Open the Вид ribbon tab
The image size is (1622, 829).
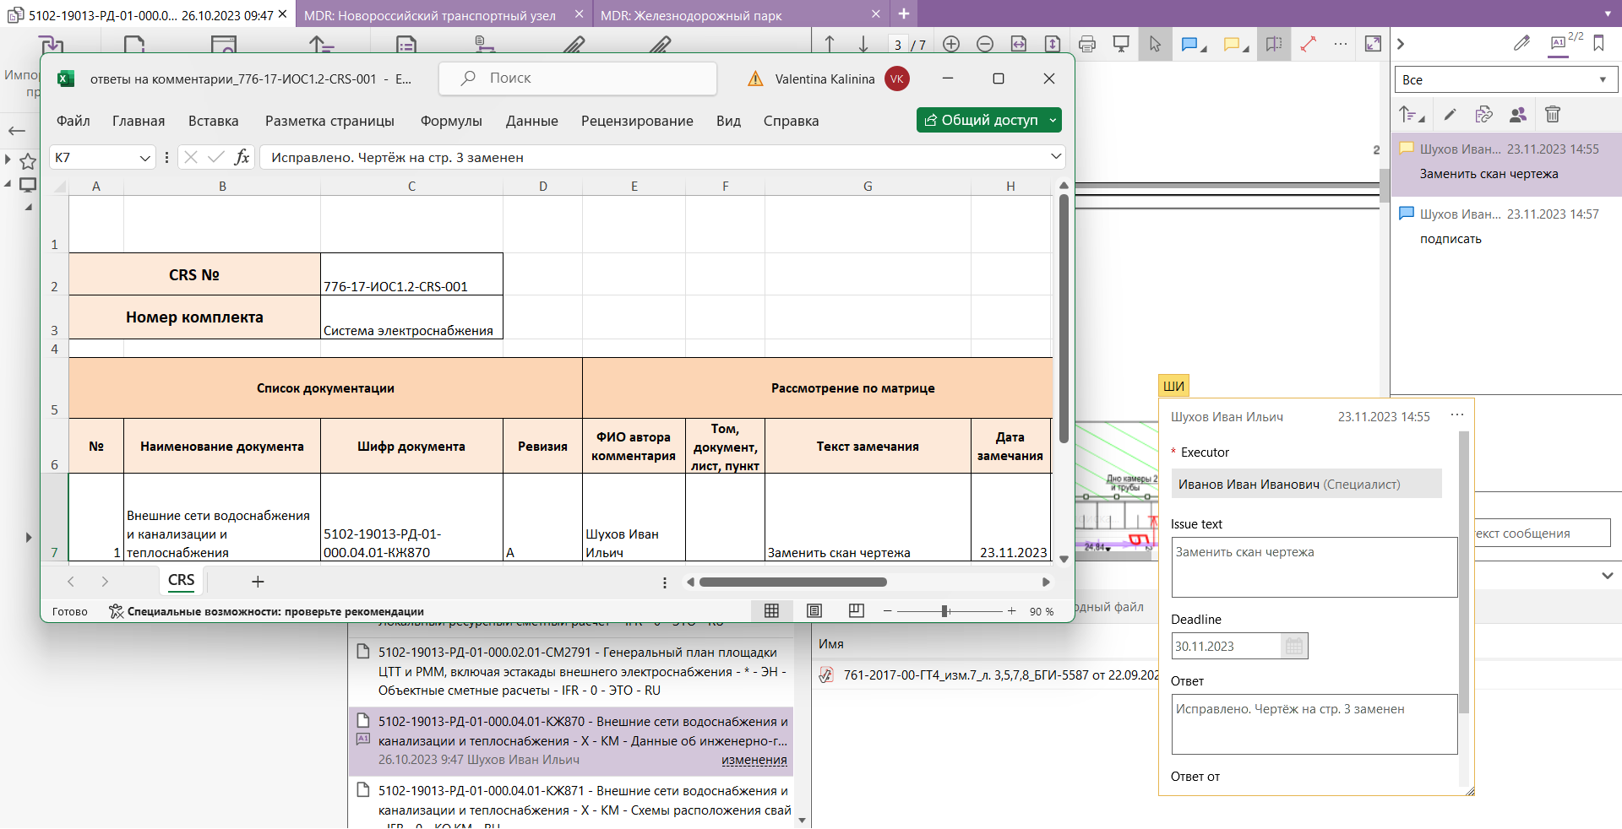pyautogui.click(x=728, y=121)
